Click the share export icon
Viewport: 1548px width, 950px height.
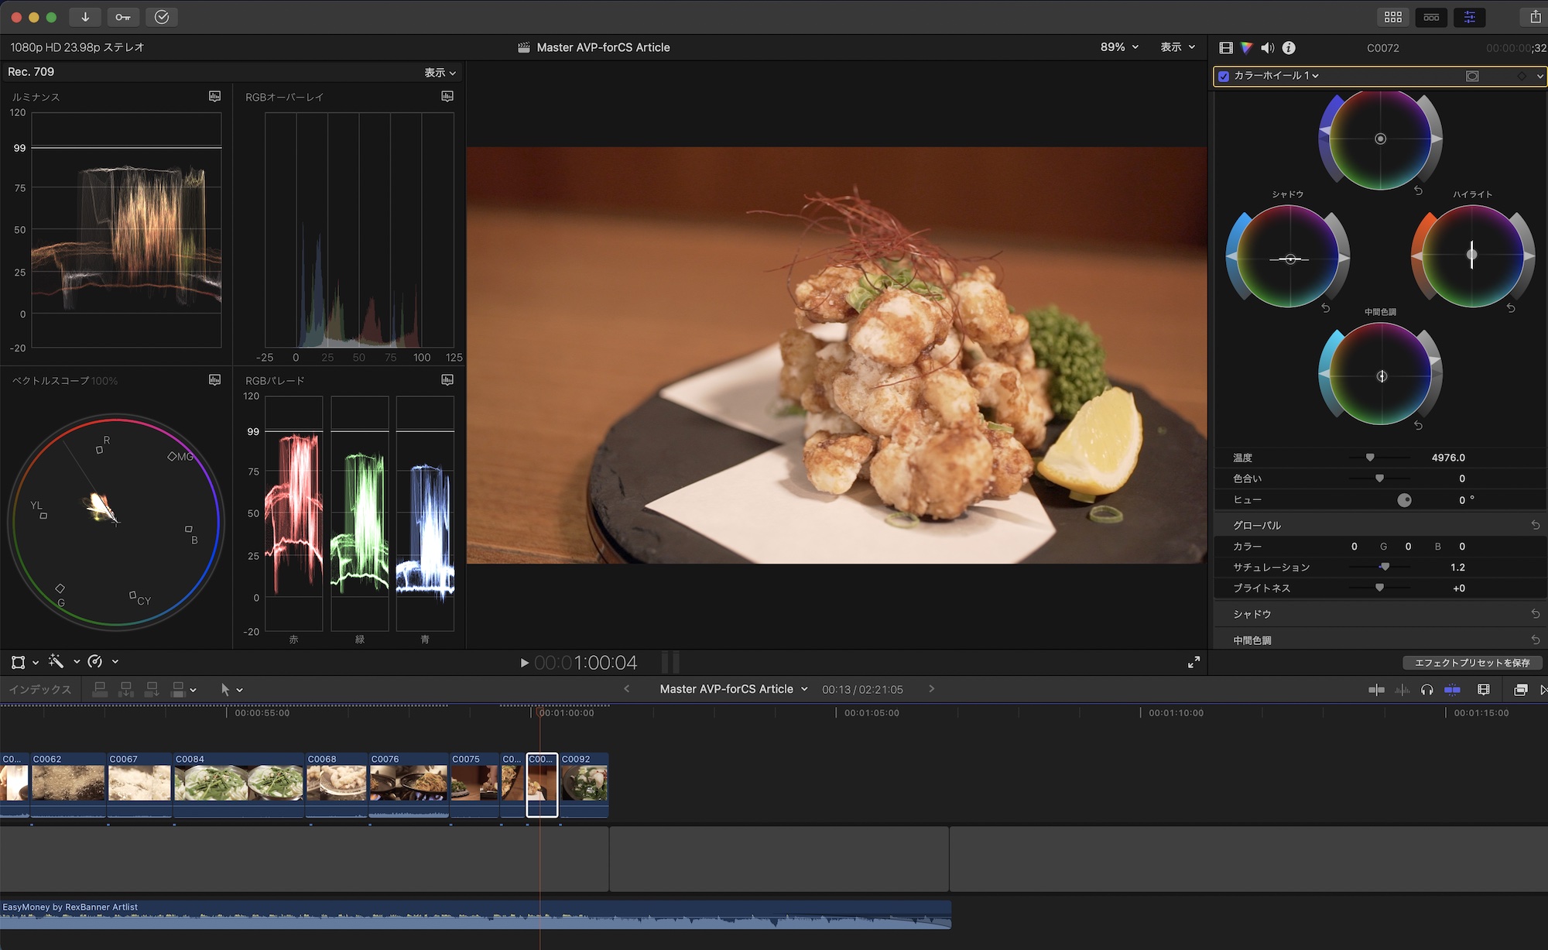[1536, 17]
